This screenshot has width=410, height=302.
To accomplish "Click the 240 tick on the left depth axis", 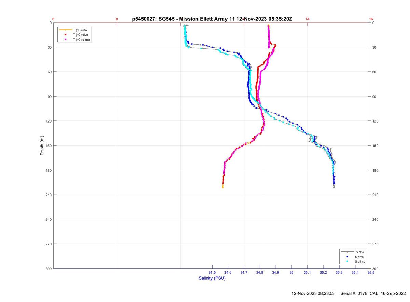I will [49, 219].
